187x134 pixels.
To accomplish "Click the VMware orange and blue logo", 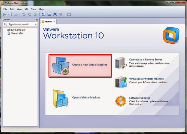I will 171,35.
